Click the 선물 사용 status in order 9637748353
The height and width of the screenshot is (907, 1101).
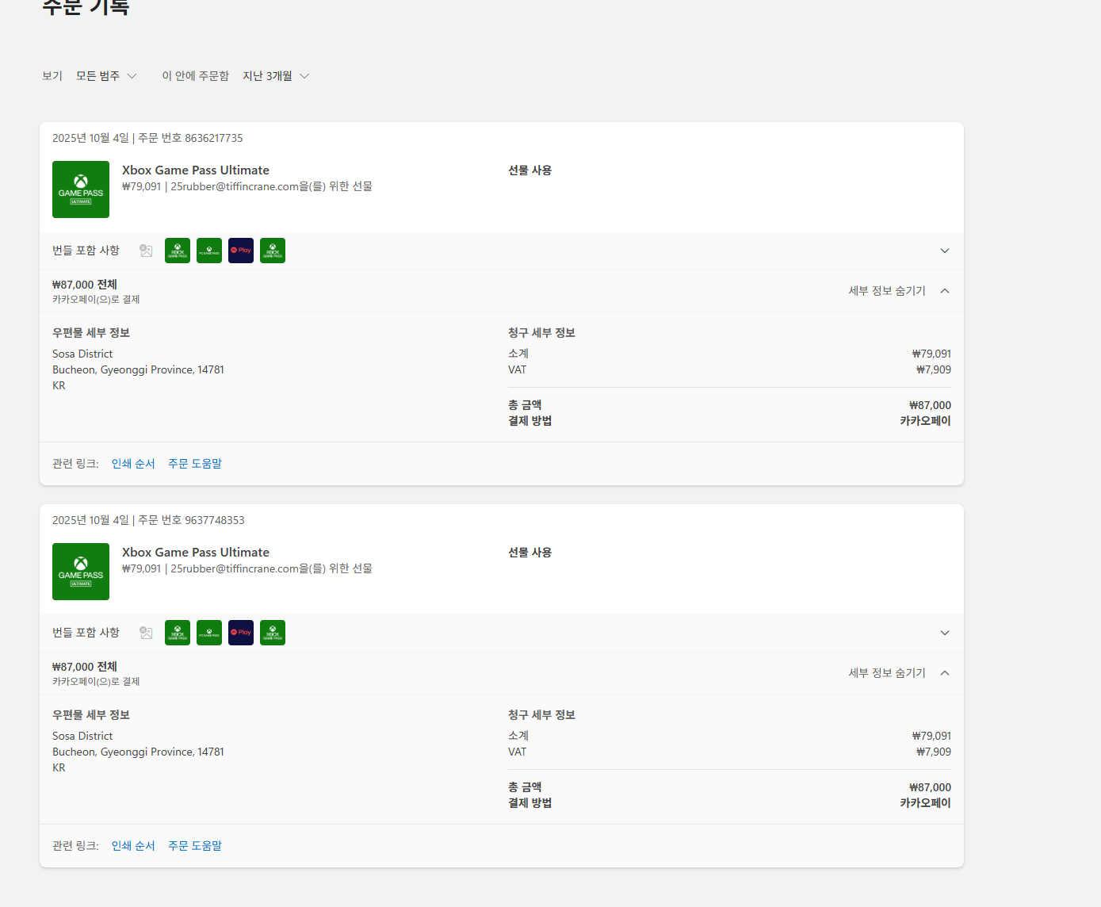(530, 553)
